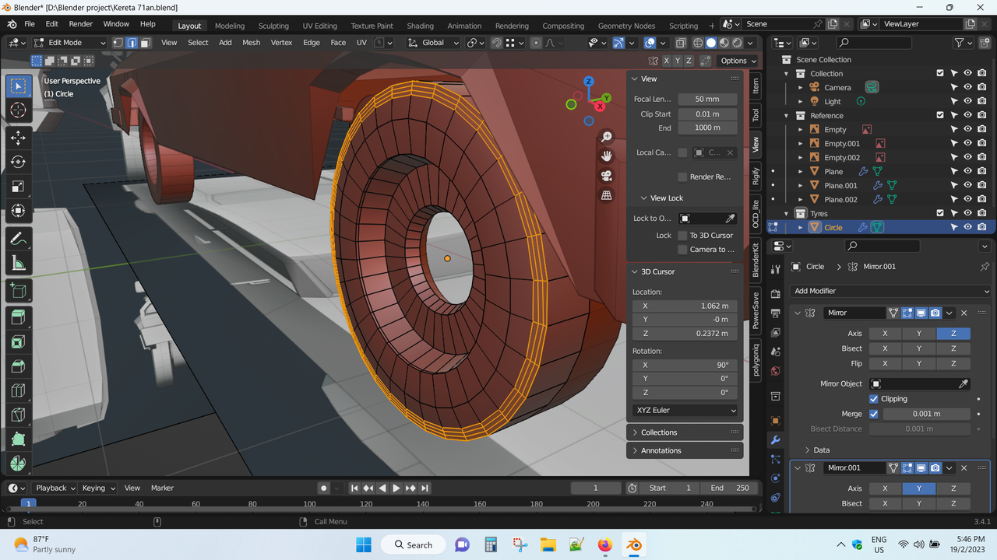Click the camera view icon in viewport
The image size is (997, 560).
(606, 176)
